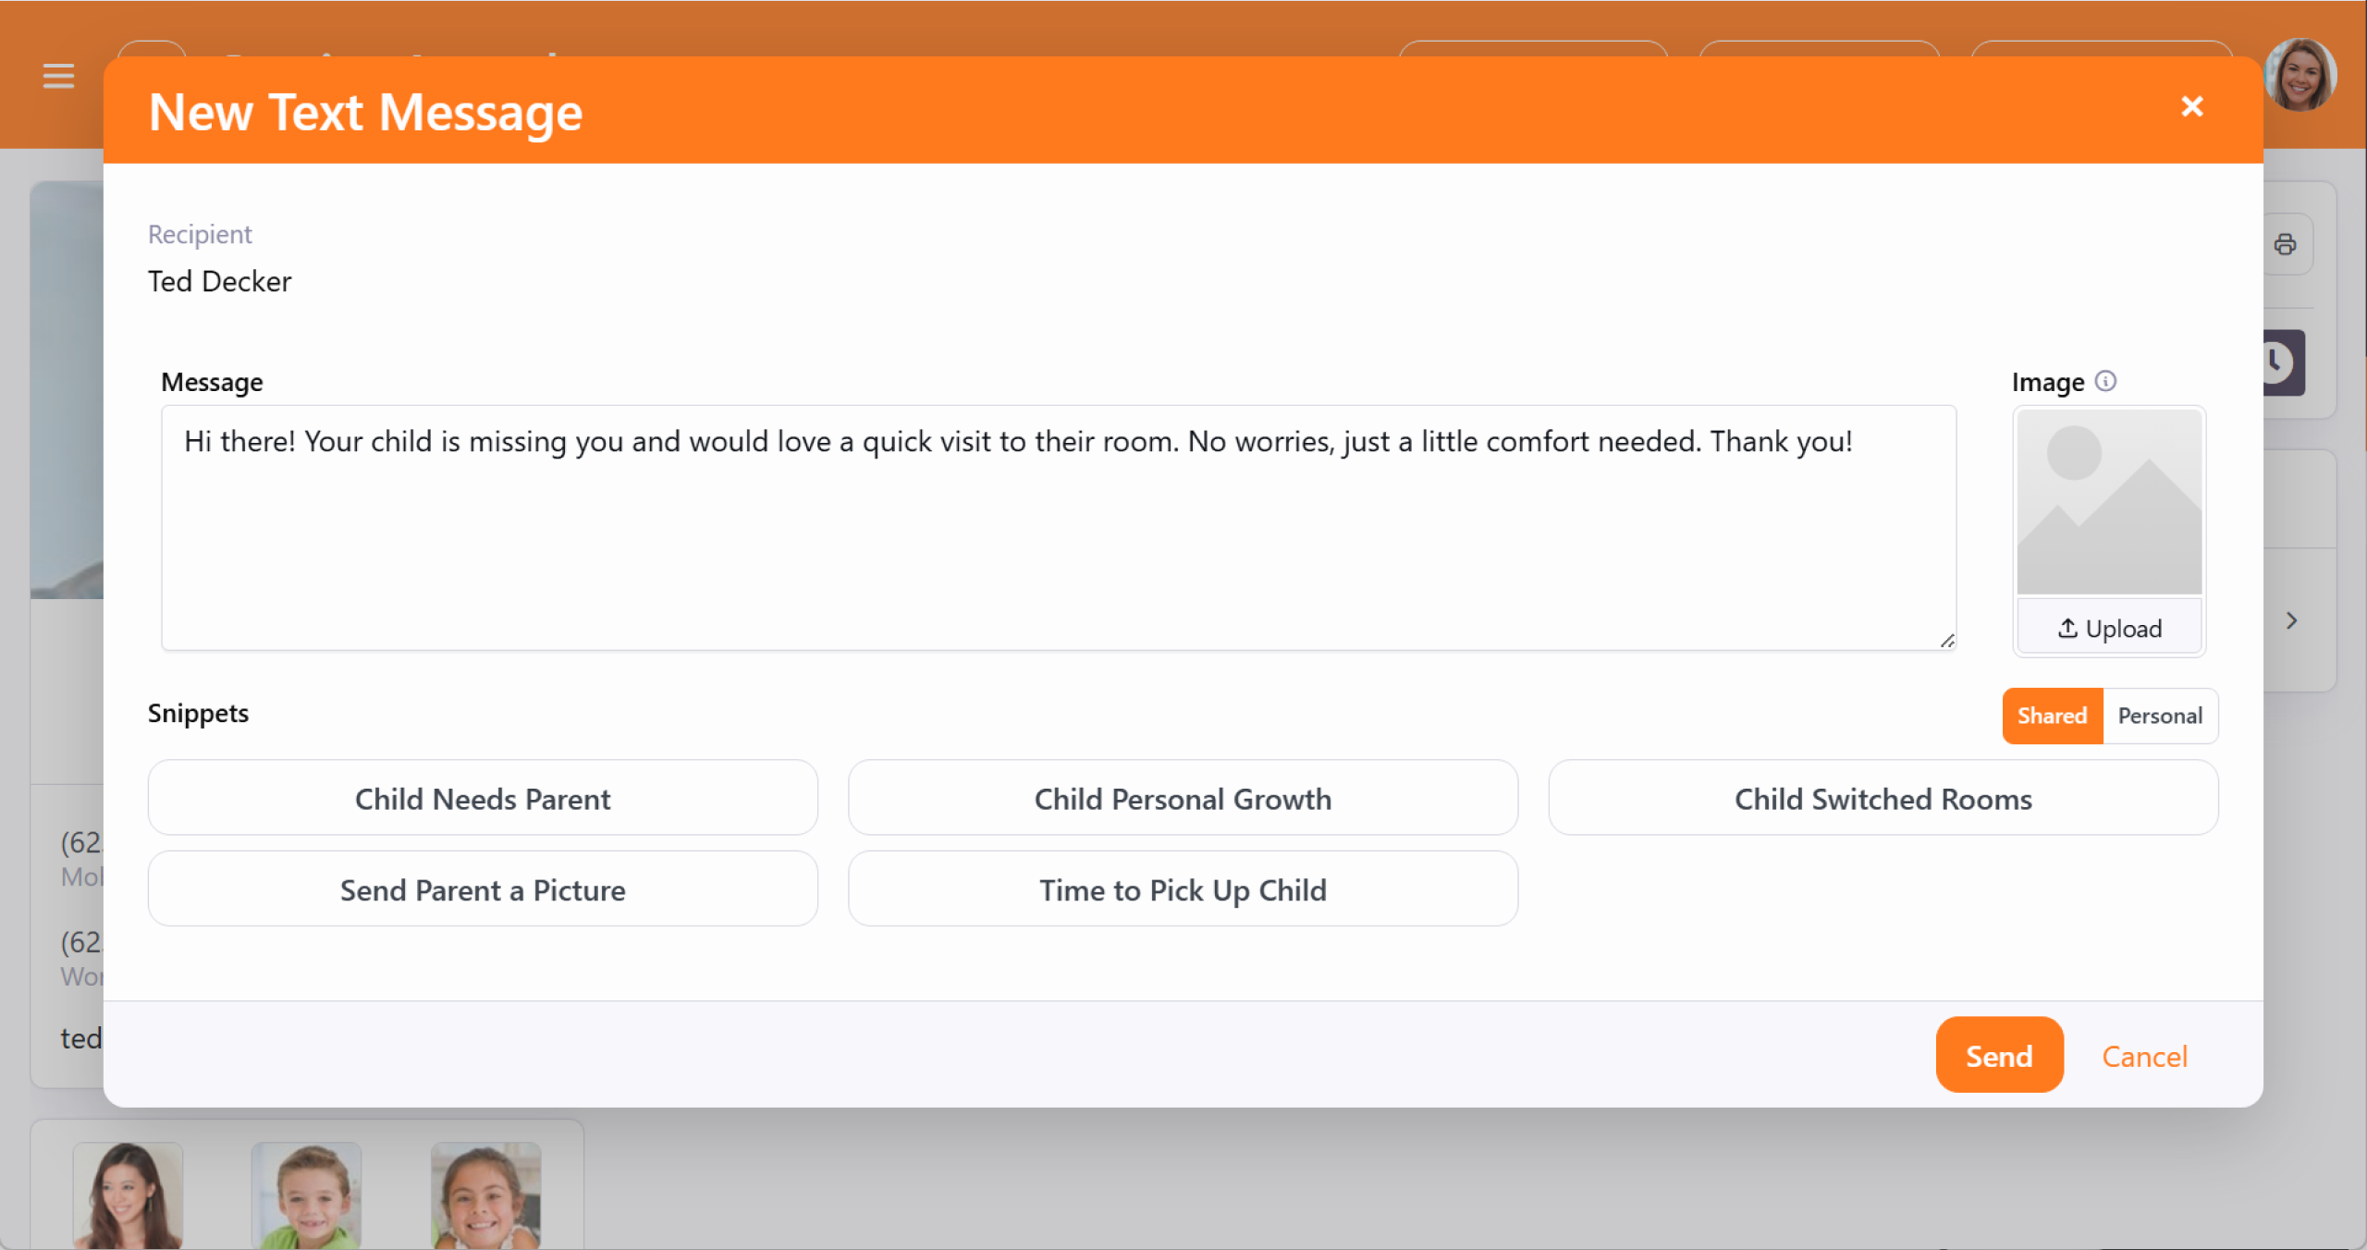Insert the Time to Pick Up Child snippet

[x=1183, y=889]
